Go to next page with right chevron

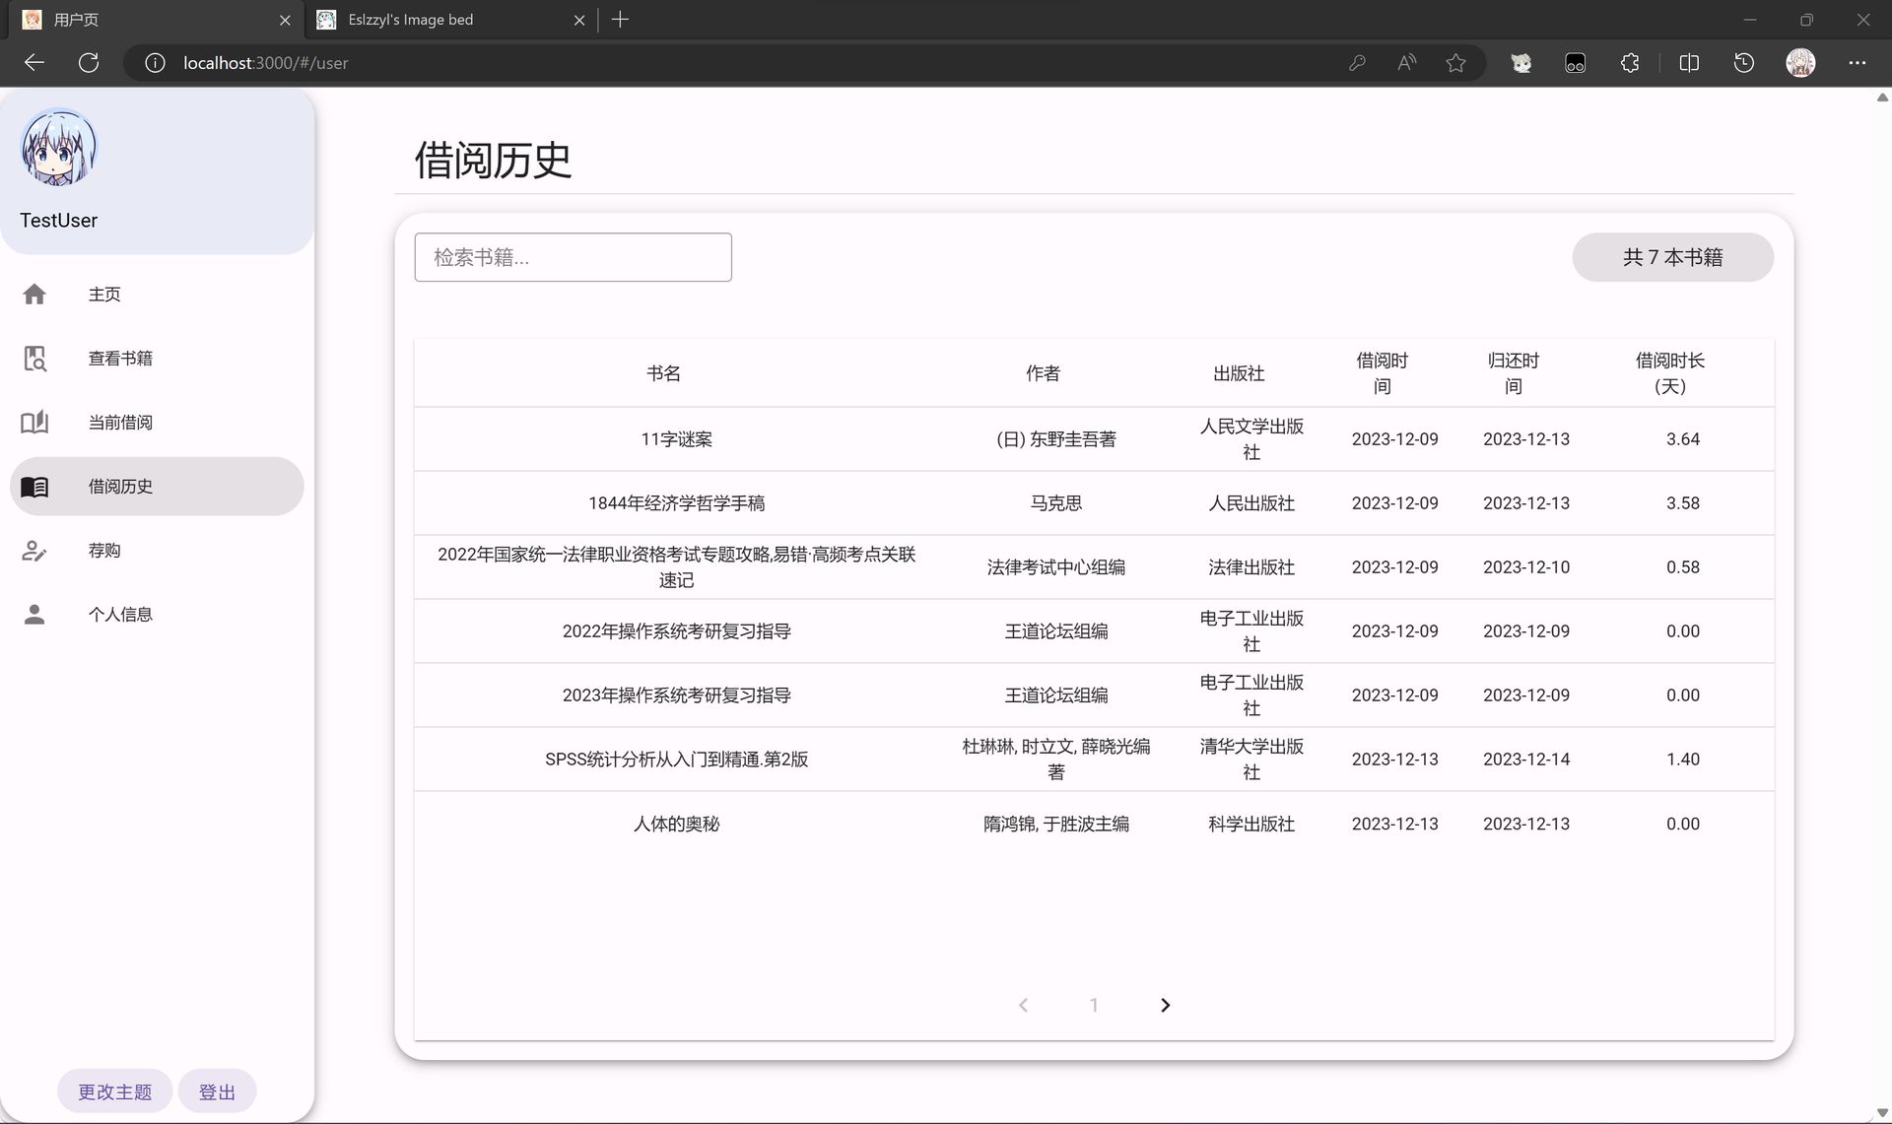point(1165,1005)
